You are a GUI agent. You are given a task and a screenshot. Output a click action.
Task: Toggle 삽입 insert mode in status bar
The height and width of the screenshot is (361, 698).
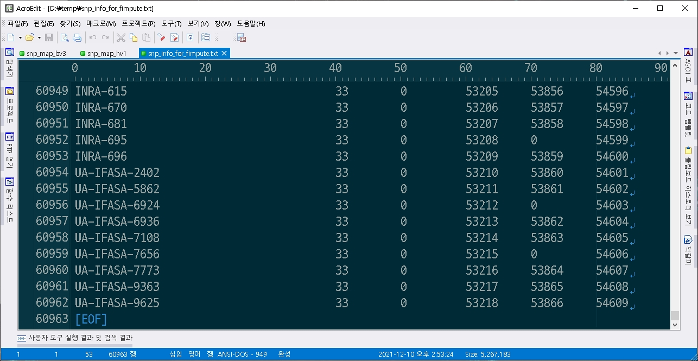click(176, 354)
